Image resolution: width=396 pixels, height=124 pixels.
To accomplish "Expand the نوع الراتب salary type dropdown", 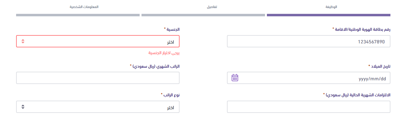I will [98, 107].
